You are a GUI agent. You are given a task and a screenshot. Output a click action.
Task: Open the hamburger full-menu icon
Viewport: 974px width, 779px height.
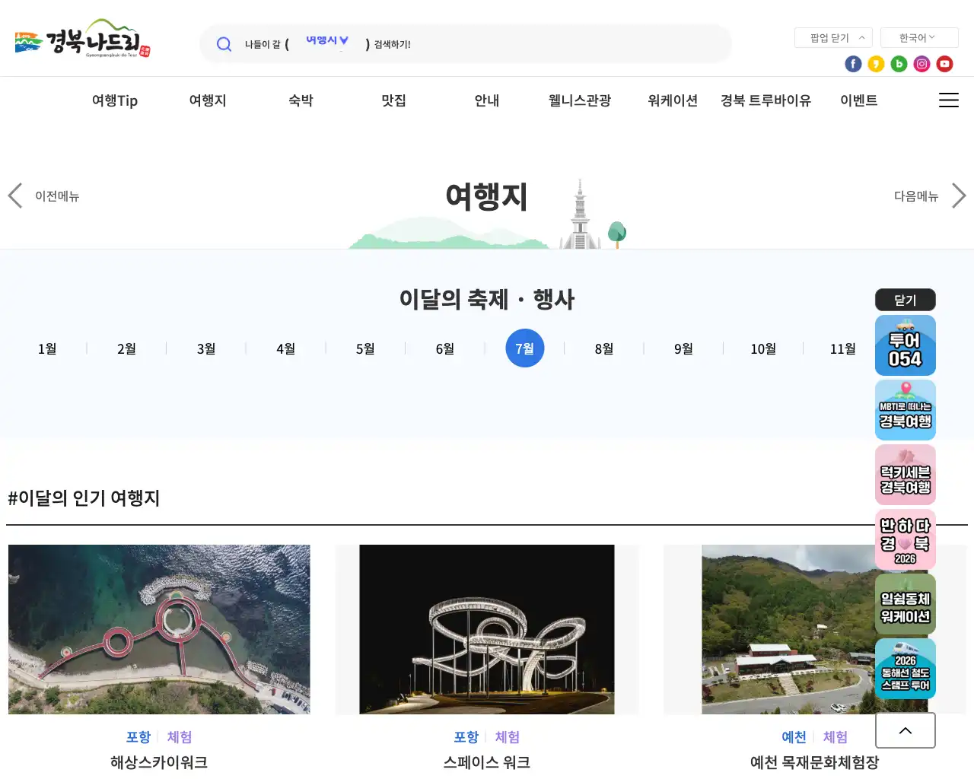click(948, 100)
